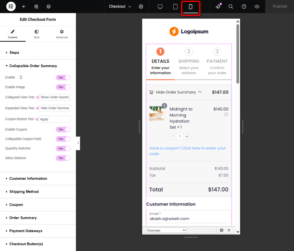Click the add new element plus icon
The height and width of the screenshot is (251, 294).
[x=24, y=6]
